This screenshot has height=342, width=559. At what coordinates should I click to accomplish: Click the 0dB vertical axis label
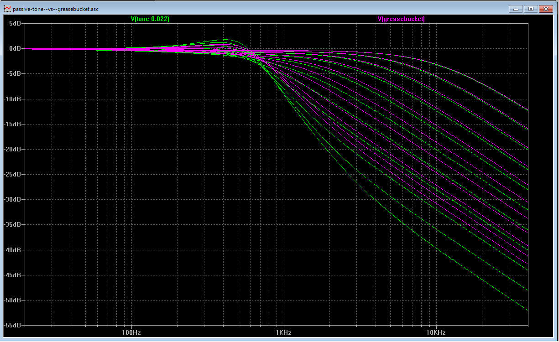15,48
